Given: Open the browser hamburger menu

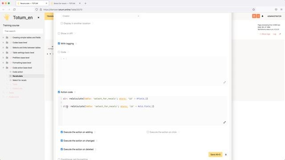Looking at the screenshot, I should pos(281,9).
